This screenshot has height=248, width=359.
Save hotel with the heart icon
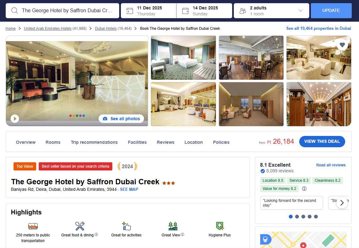342,45
